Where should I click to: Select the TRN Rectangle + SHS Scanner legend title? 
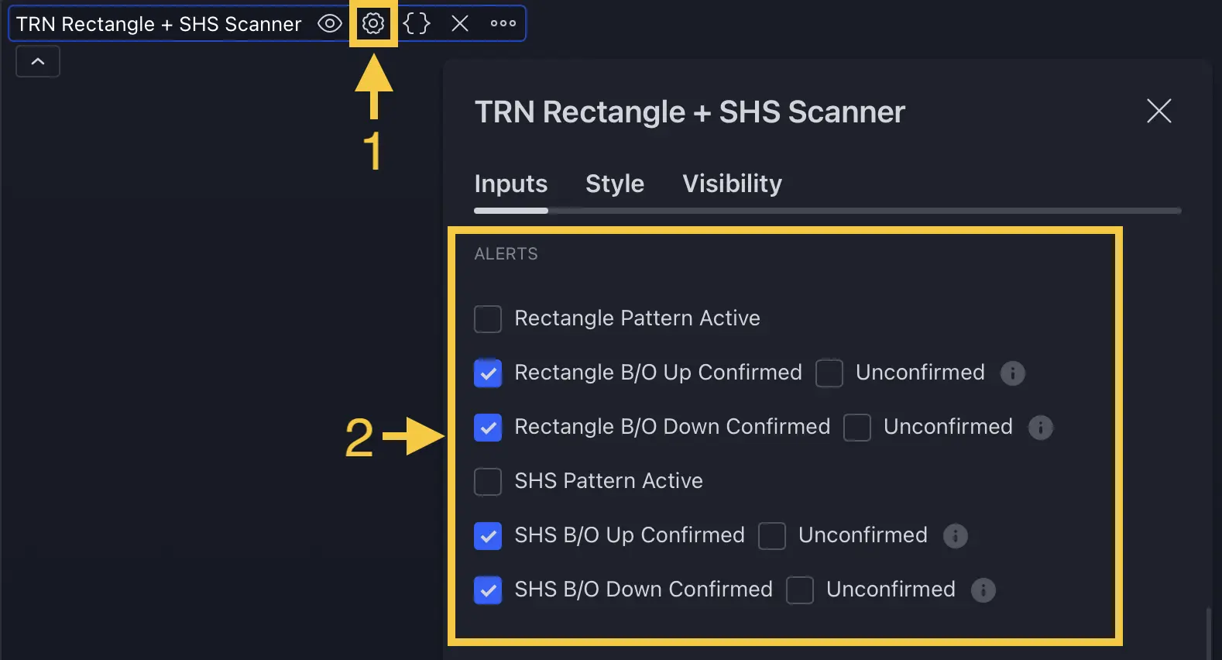tap(159, 24)
